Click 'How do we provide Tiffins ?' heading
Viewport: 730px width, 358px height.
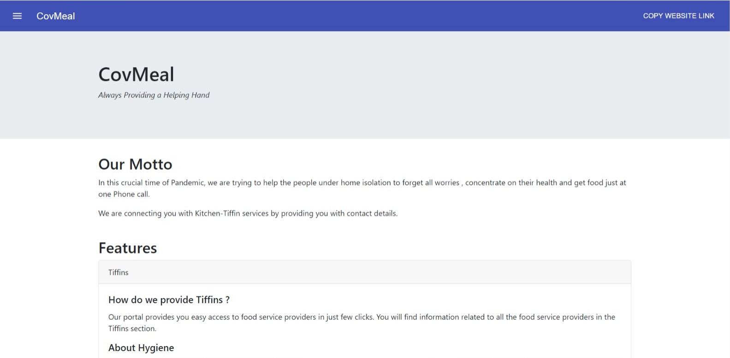click(169, 300)
